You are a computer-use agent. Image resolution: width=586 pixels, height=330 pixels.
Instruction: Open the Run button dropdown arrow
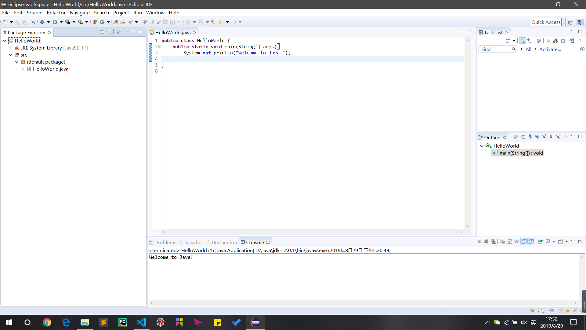pos(61,22)
